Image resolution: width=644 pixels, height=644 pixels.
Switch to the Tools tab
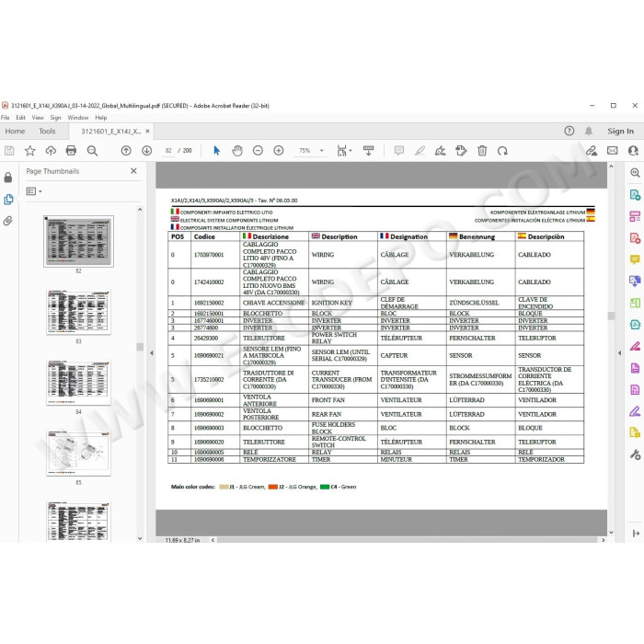click(x=47, y=131)
